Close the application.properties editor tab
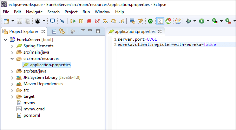The width and height of the screenshot is (236, 130). [x=160, y=32]
